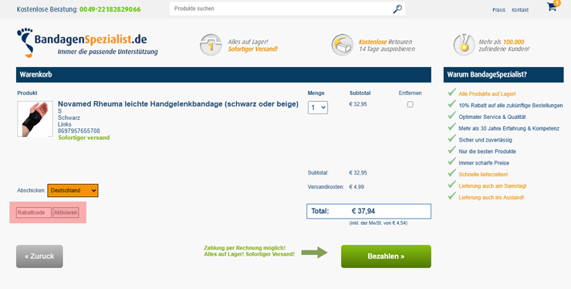Open the Menge quantity dropdown
Image resolution: width=571 pixels, height=289 pixels.
[x=318, y=107]
